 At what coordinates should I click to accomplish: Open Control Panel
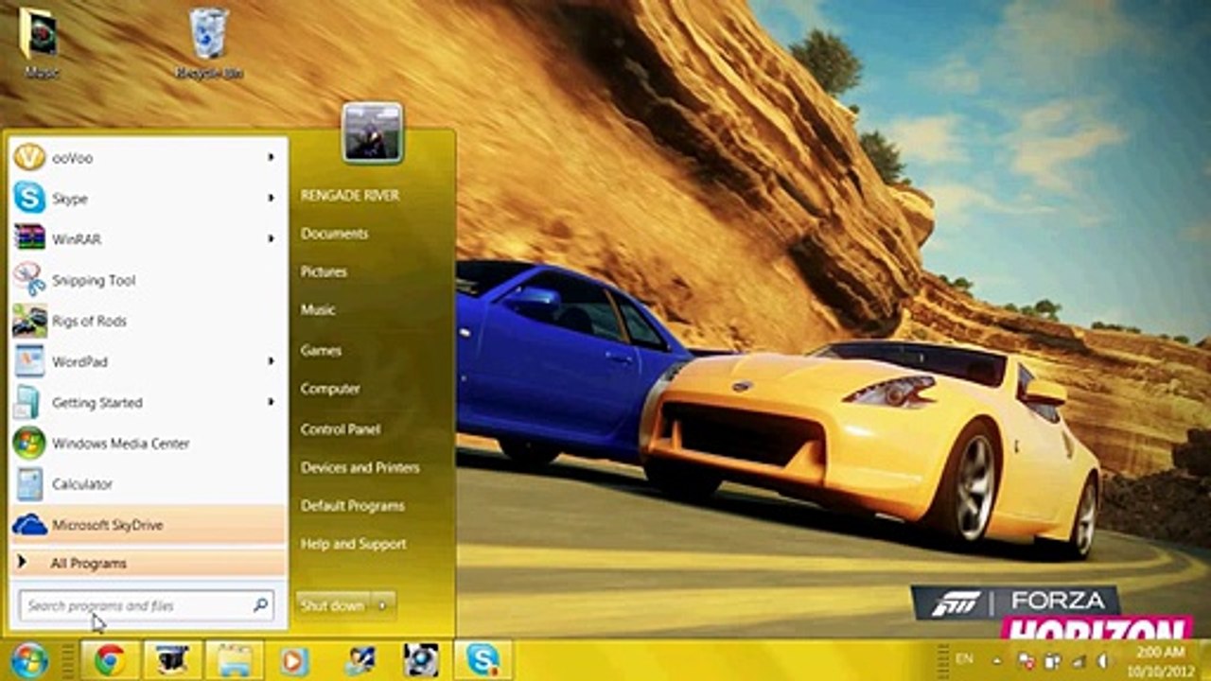[341, 428]
